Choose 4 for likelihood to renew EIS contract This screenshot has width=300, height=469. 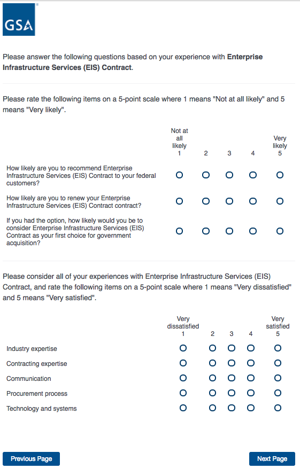tap(253, 201)
